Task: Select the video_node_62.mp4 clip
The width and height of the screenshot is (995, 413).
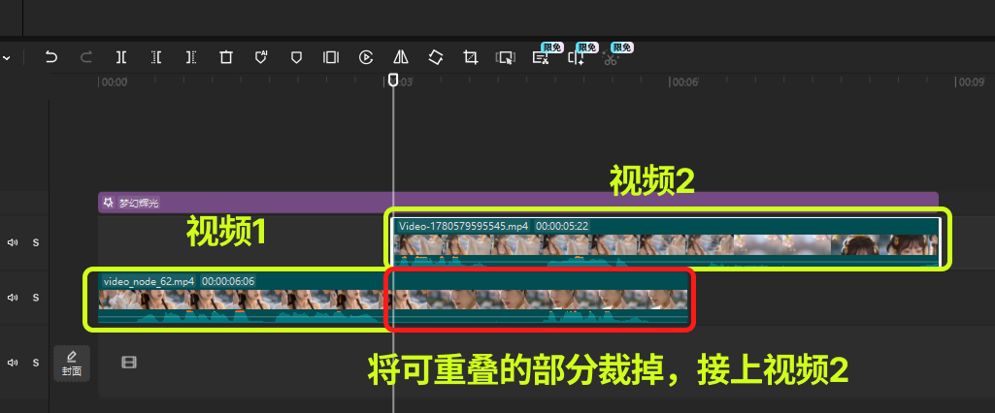Action: (x=393, y=298)
